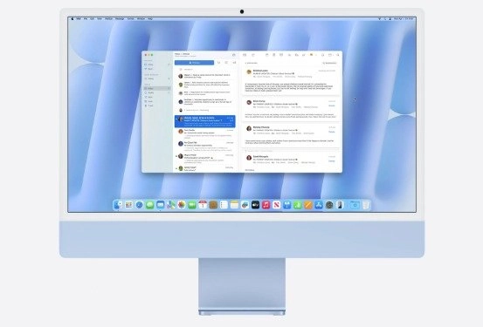Click the Wi-Fi status icon in menu bar
The width and height of the screenshot is (483, 327).
pos(379,19)
